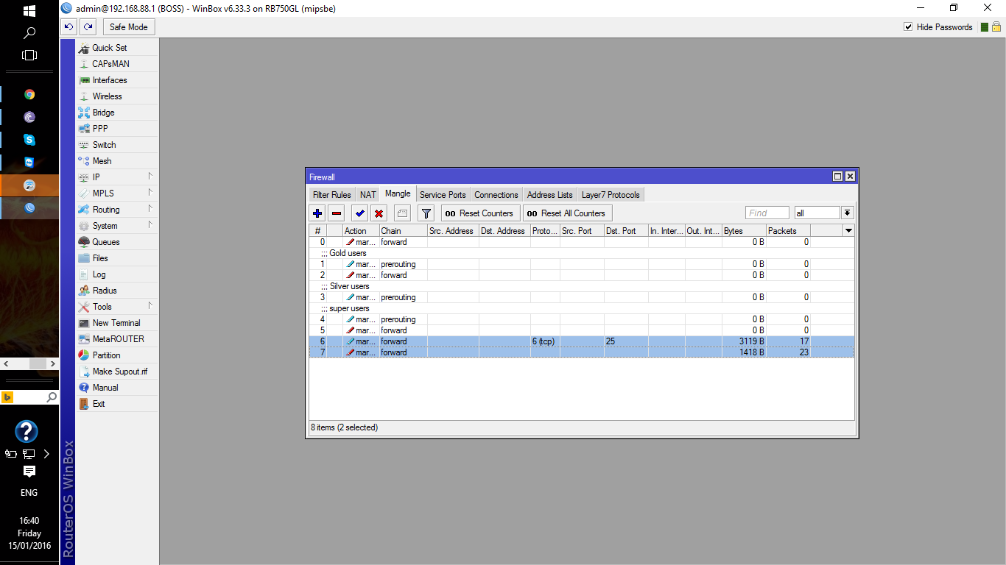Click the padlock icon at top right
The height and width of the screenshot is (565, 1006).
point(996,27)
